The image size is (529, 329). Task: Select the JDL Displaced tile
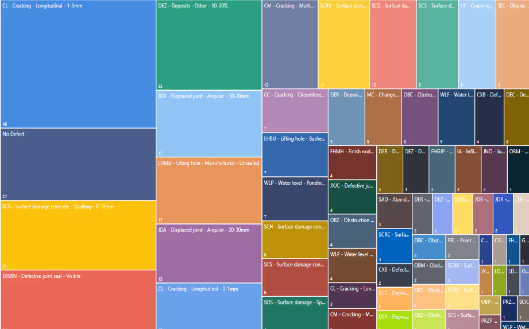512,44
